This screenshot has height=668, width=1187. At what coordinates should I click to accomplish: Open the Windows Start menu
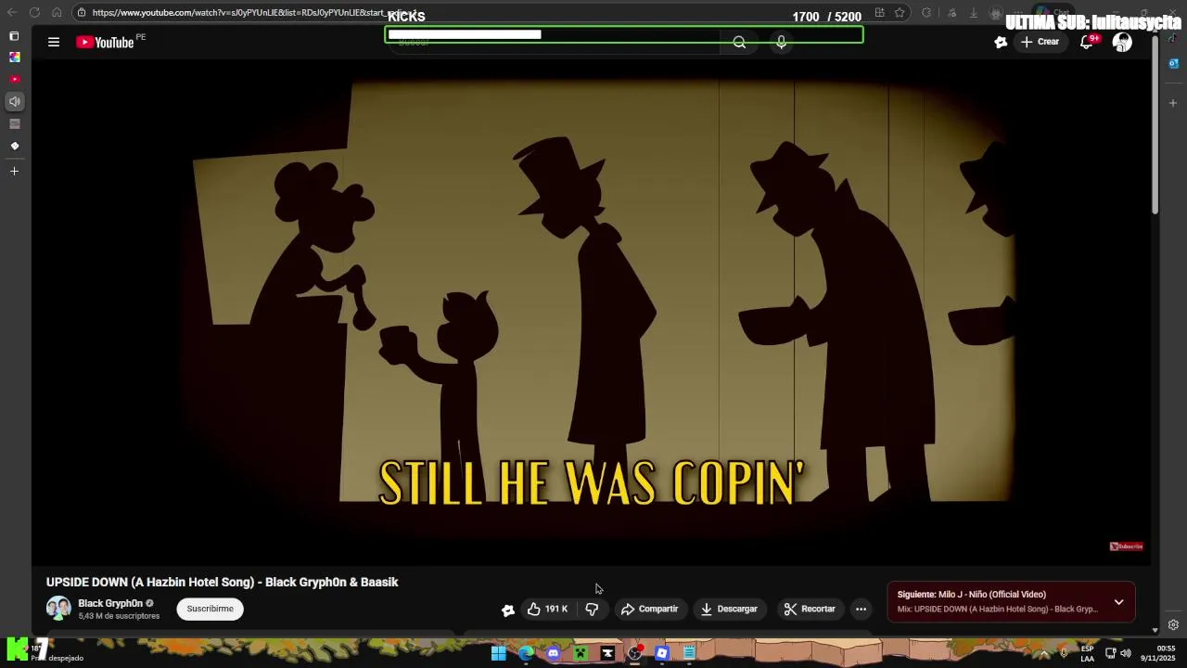click(499, 653)
